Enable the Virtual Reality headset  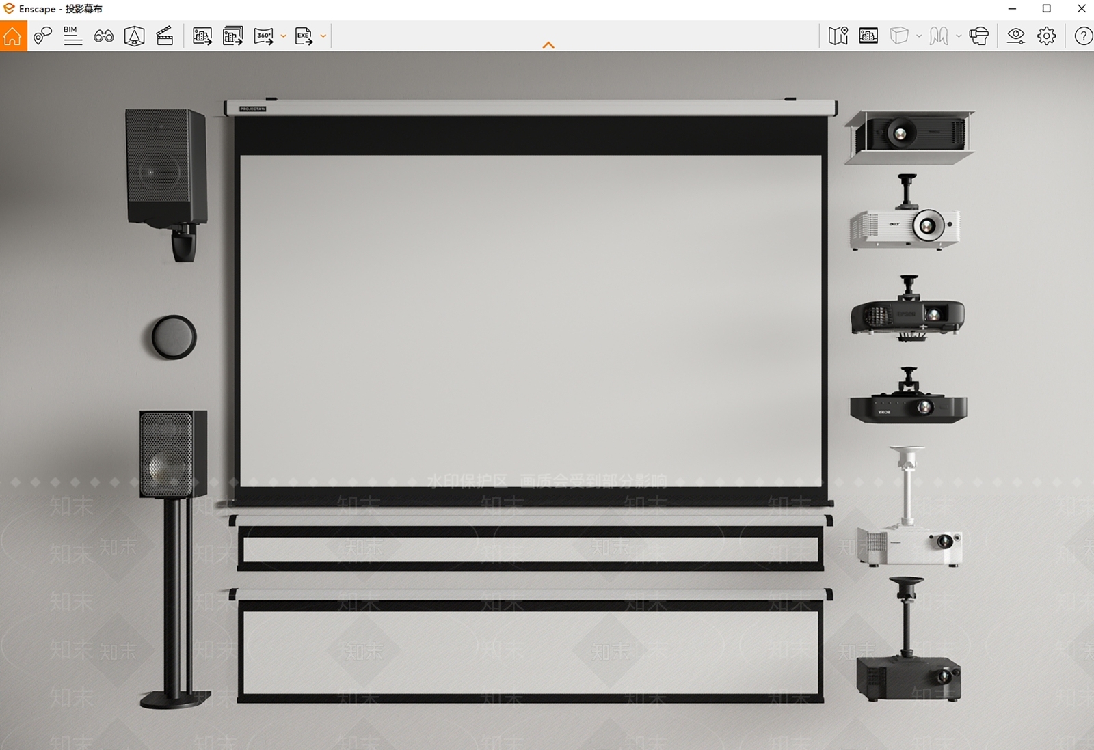[979, 36]
